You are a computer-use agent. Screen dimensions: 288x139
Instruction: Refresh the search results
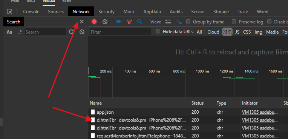(x=71, y=32)
